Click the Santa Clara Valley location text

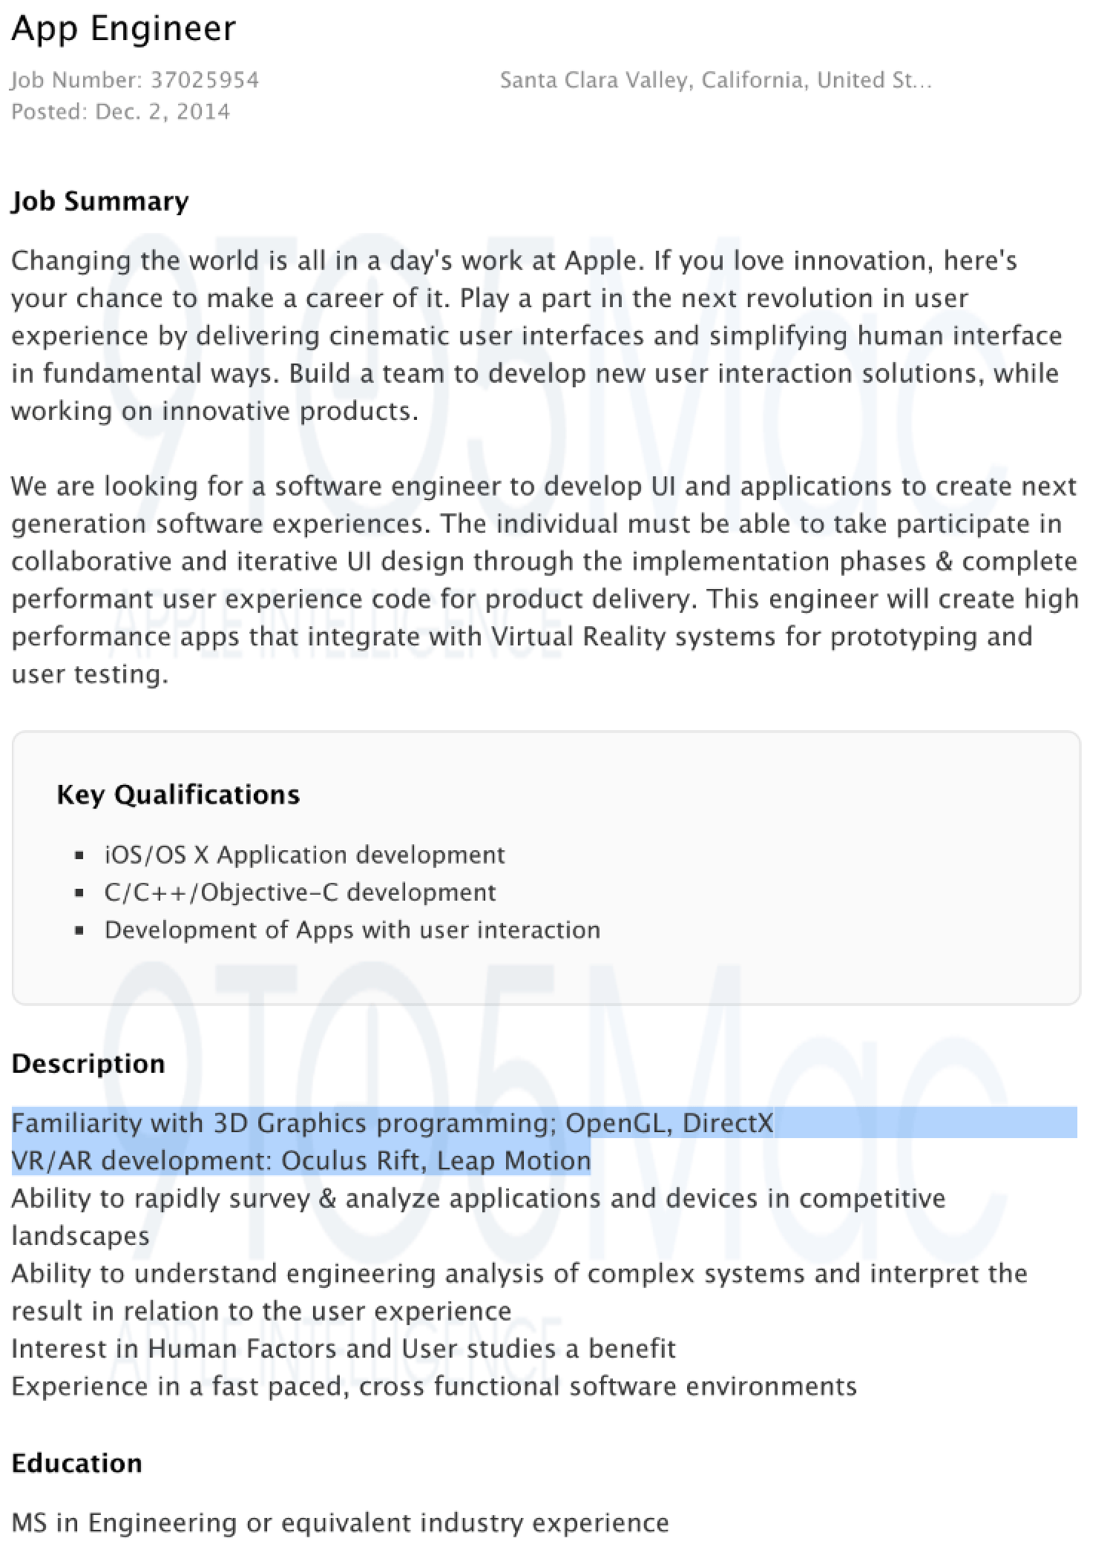pyautogui.click(x=715, y=80)
